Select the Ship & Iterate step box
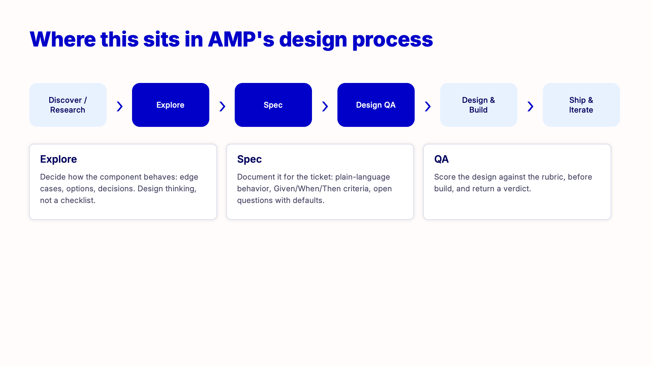 [581, 105]
